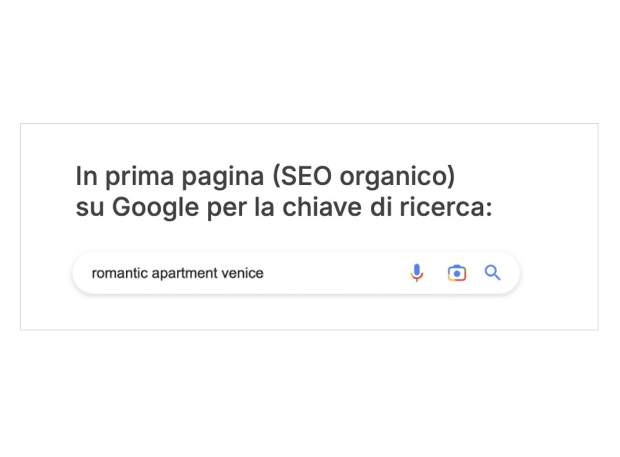Start voice search with the microphone icon
This screenshot has width=620, height=457.
[416, 273]
